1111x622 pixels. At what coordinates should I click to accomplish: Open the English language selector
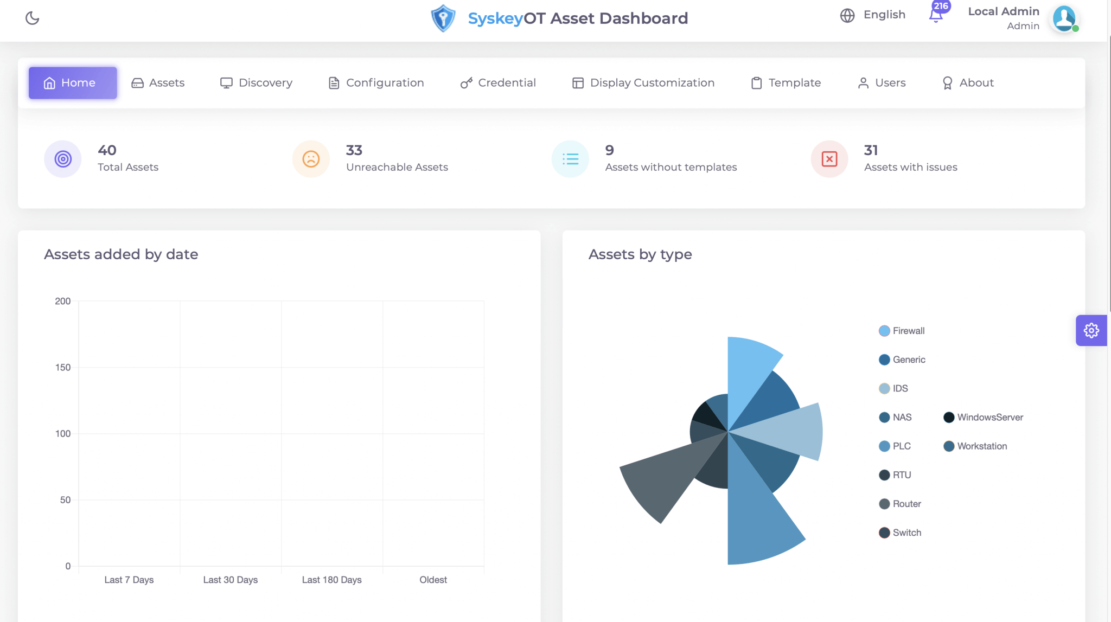[x=872, y=15]
